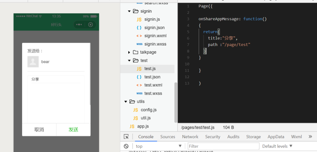Click the JS icon beside app.js
Image resolution: width=317 pixels, height=152 pixels.
(132, 126)
